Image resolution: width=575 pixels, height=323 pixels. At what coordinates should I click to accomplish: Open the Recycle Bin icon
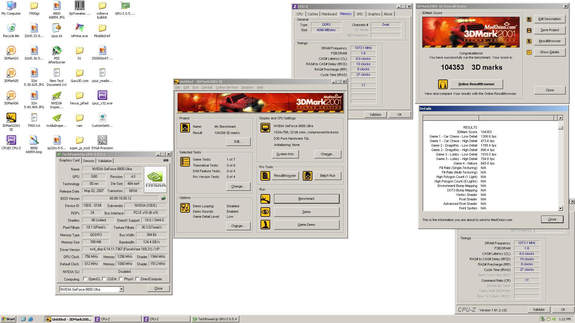11,30
